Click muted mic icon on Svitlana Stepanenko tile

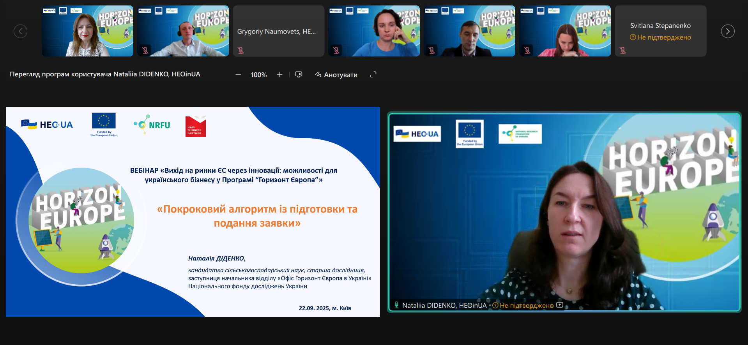tap(623, 50)
